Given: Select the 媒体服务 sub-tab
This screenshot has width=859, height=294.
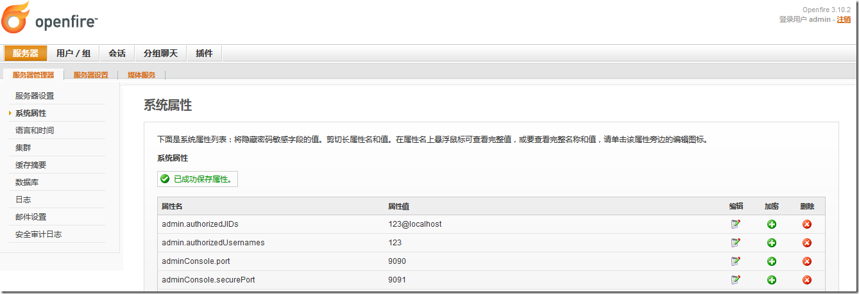Looking at the screenshot, I should pos(141,75).
